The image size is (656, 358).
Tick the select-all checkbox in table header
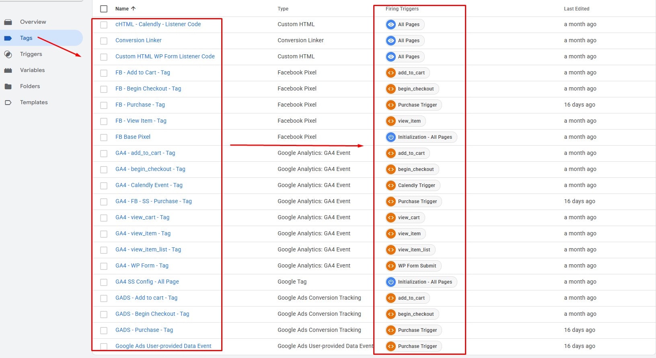click(104, 9)
